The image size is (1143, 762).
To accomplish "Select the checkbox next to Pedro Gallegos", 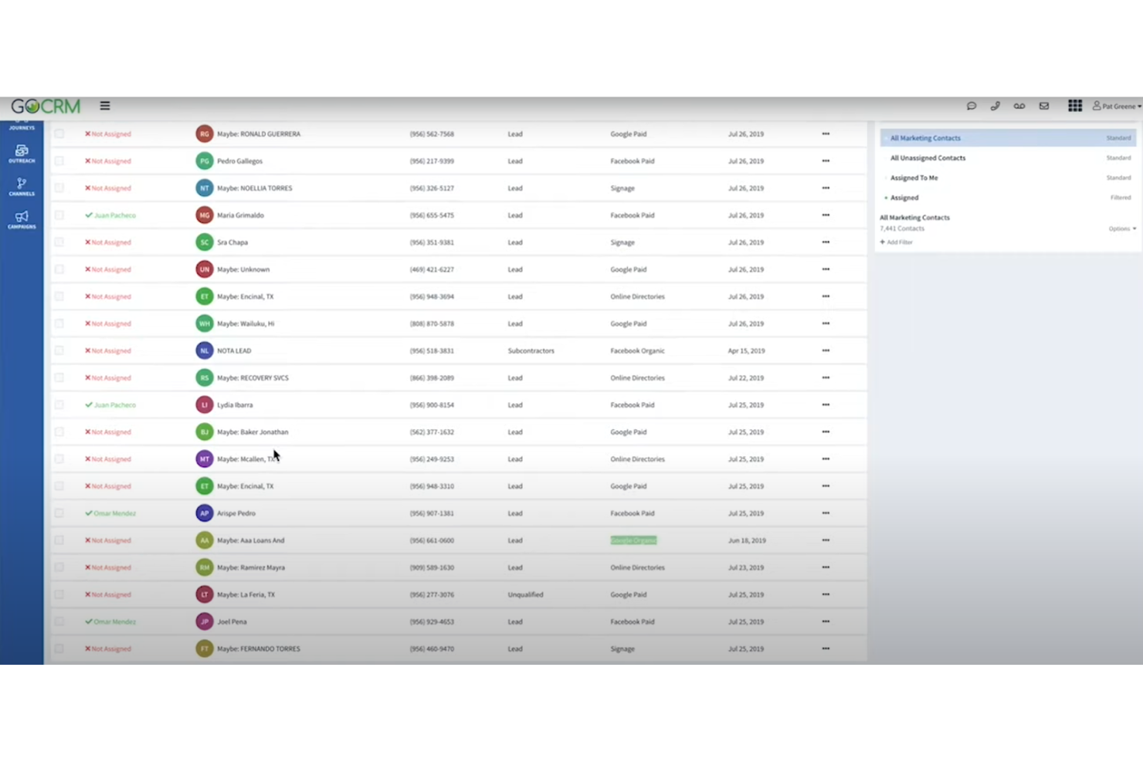I will pyautogui.click(x=59, y=161).
